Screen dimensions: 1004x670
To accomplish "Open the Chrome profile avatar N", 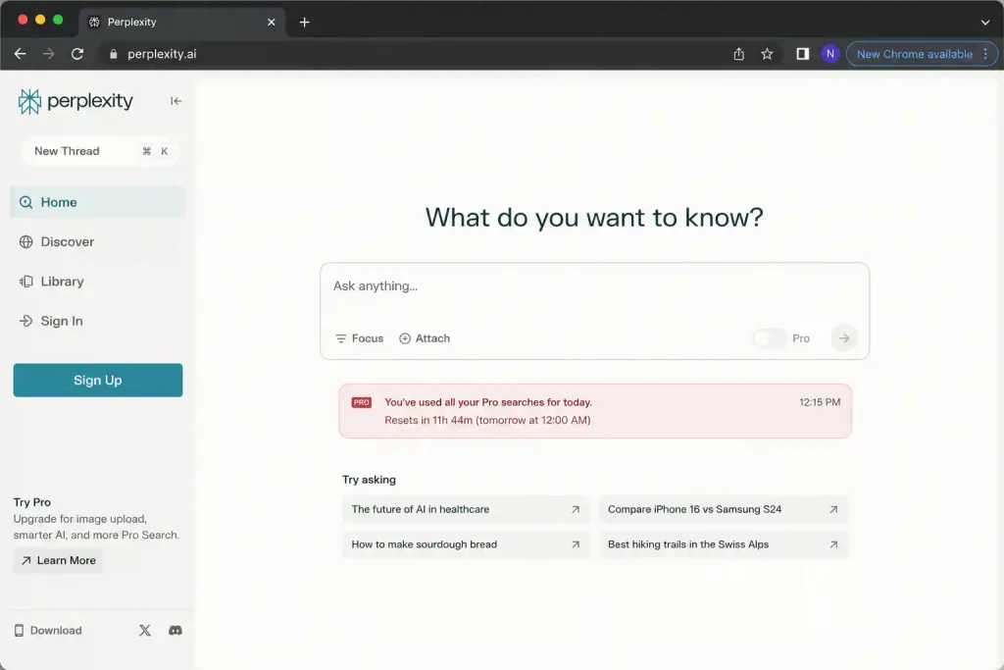I will [x=830, y=54].
